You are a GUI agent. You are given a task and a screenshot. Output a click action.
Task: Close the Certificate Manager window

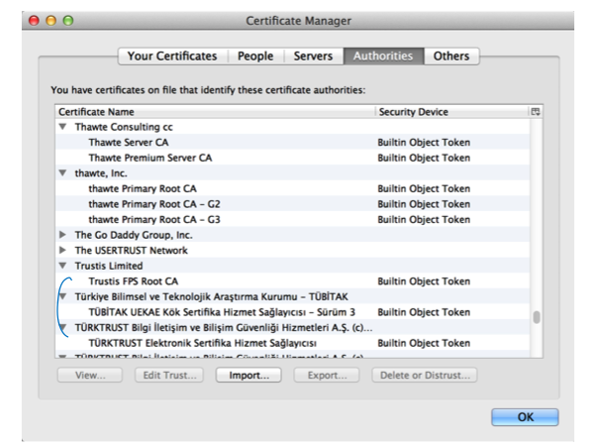click(x=34, y=21)
